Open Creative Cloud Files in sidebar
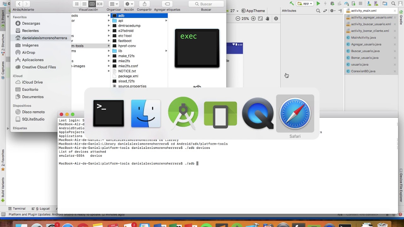 click(x=39, y=67)
